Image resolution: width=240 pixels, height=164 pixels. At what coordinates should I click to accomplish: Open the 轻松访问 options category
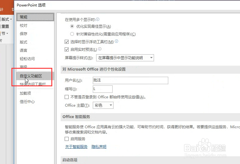coord(35,59)
